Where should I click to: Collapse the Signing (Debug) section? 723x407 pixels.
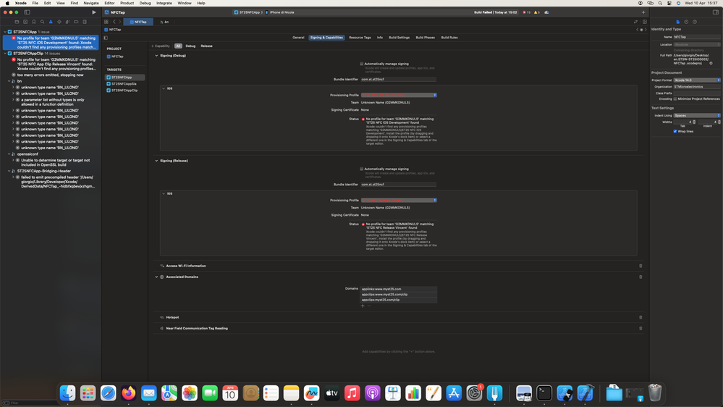pos(156,55)
